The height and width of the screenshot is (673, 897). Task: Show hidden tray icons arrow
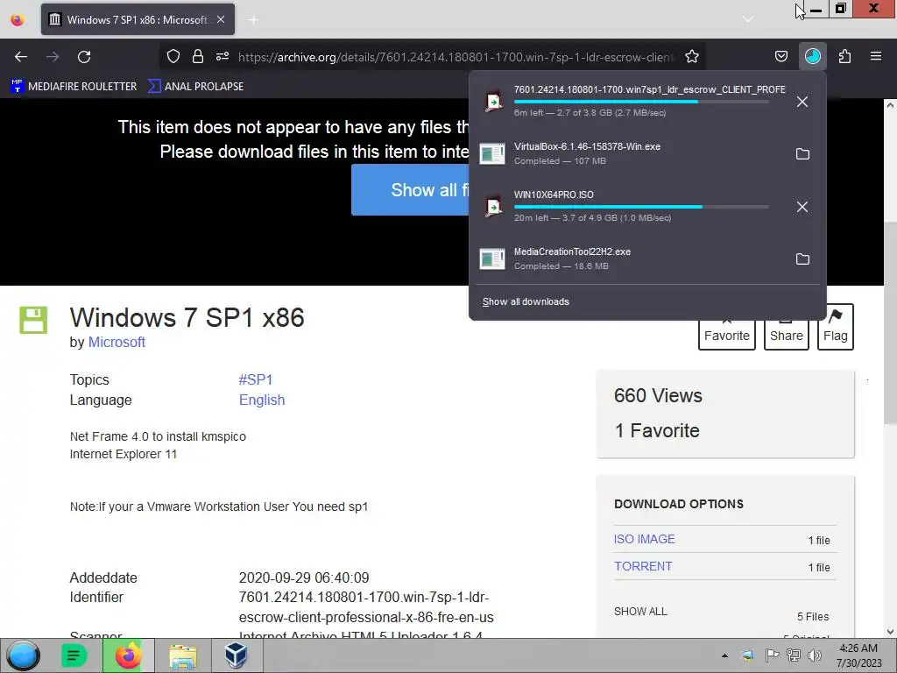click(724, 655)
